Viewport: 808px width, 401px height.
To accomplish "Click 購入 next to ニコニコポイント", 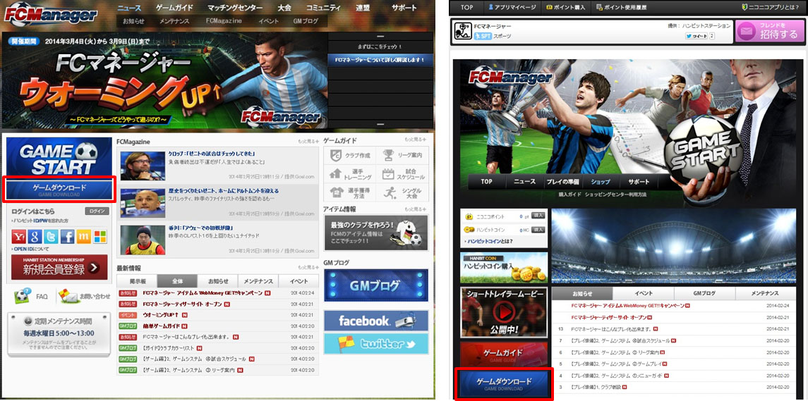I will (538, 216).
